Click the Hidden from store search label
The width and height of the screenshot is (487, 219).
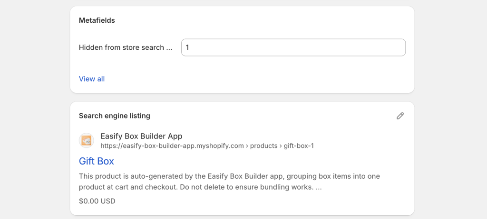[121, 47]
